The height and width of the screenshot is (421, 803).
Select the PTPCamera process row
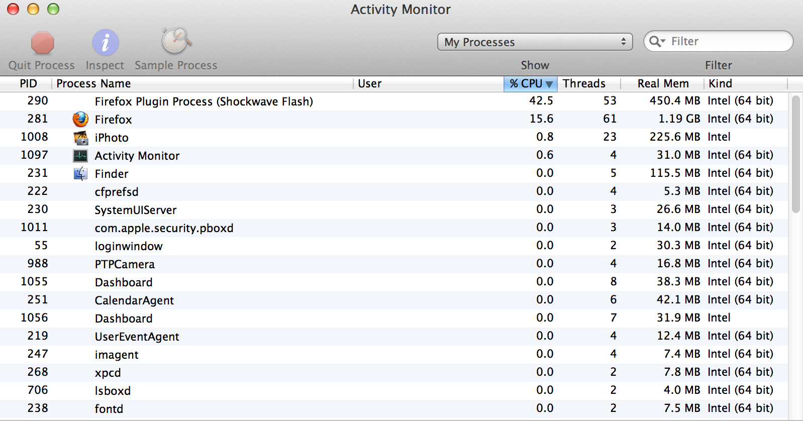tap(394, 264)
